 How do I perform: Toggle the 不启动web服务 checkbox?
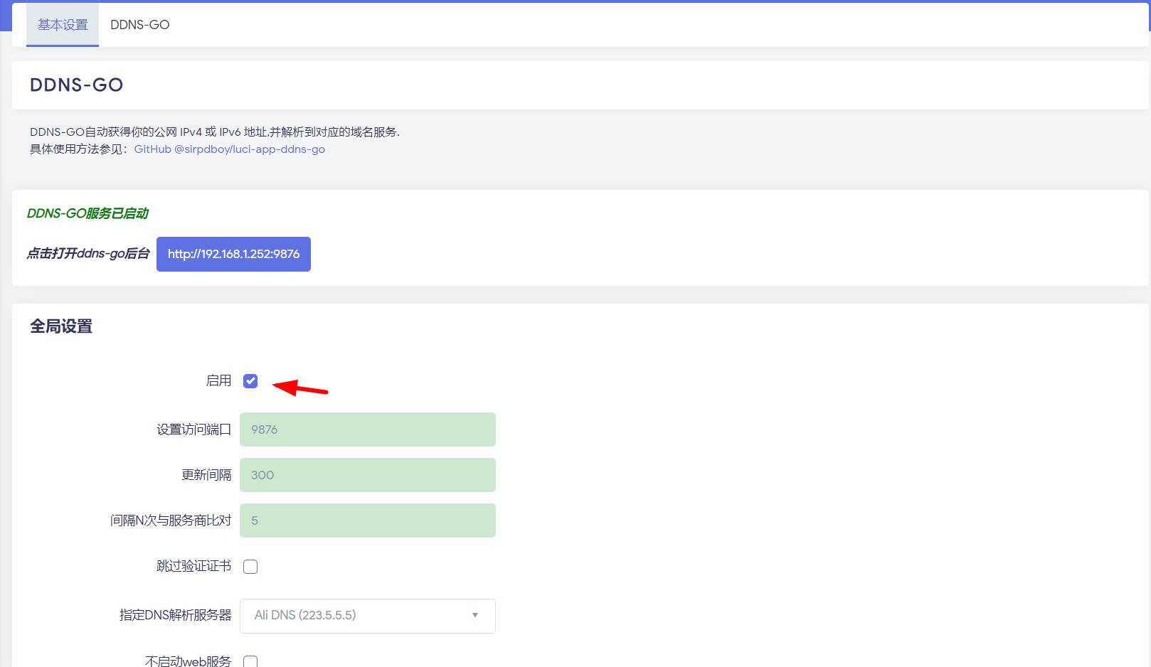(x=250, y=661)
